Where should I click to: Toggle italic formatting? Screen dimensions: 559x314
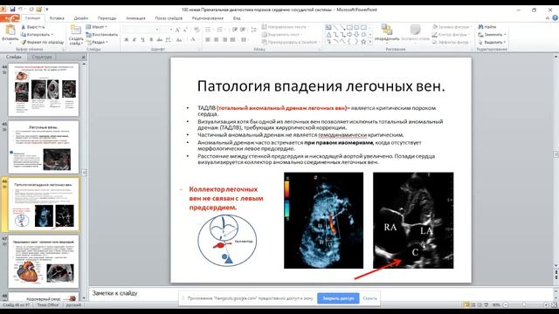pyautogui.click(x=135, y=40)
